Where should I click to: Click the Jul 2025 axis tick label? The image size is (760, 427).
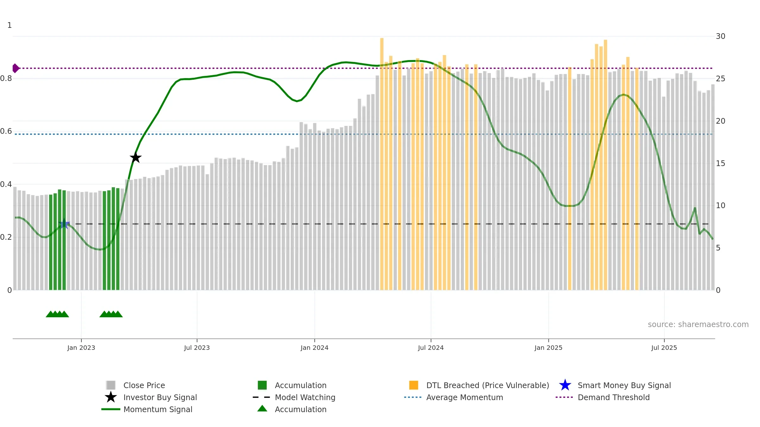pos(664,348)
